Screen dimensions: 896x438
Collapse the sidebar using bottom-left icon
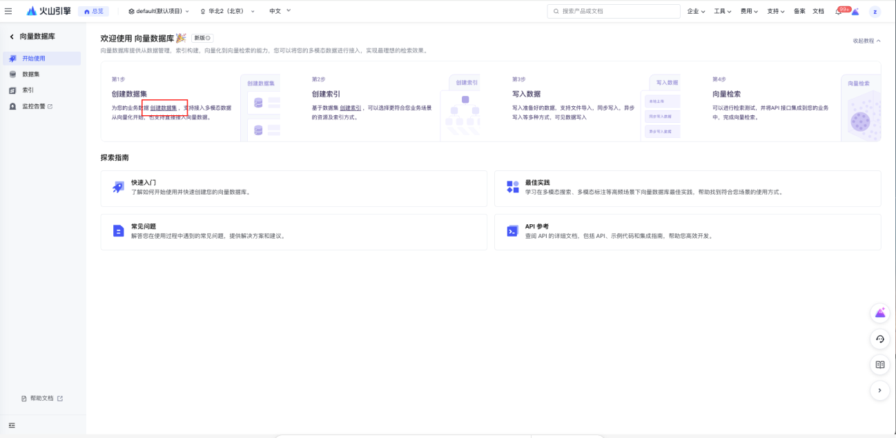pos(12,426)
